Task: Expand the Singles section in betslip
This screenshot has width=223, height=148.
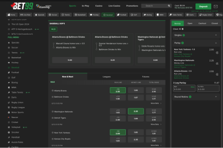Action: 216,35
